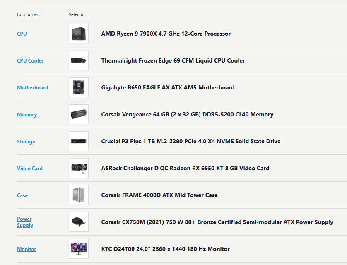This screenshot has height=265, width=347.
Task: Click the Corsair FRAME 4000D case thumbnail
Action: pyautogui.click(x=79, y=195)
